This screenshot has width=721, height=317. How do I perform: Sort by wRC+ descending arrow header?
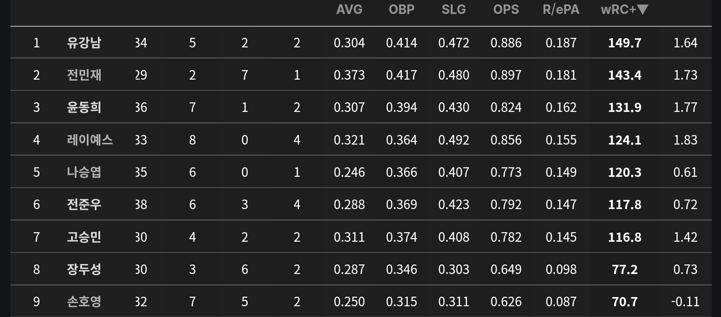624,10
